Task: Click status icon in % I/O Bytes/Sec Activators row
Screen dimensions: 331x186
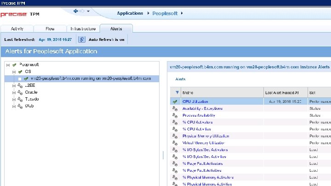Action: tap(175, 150)
